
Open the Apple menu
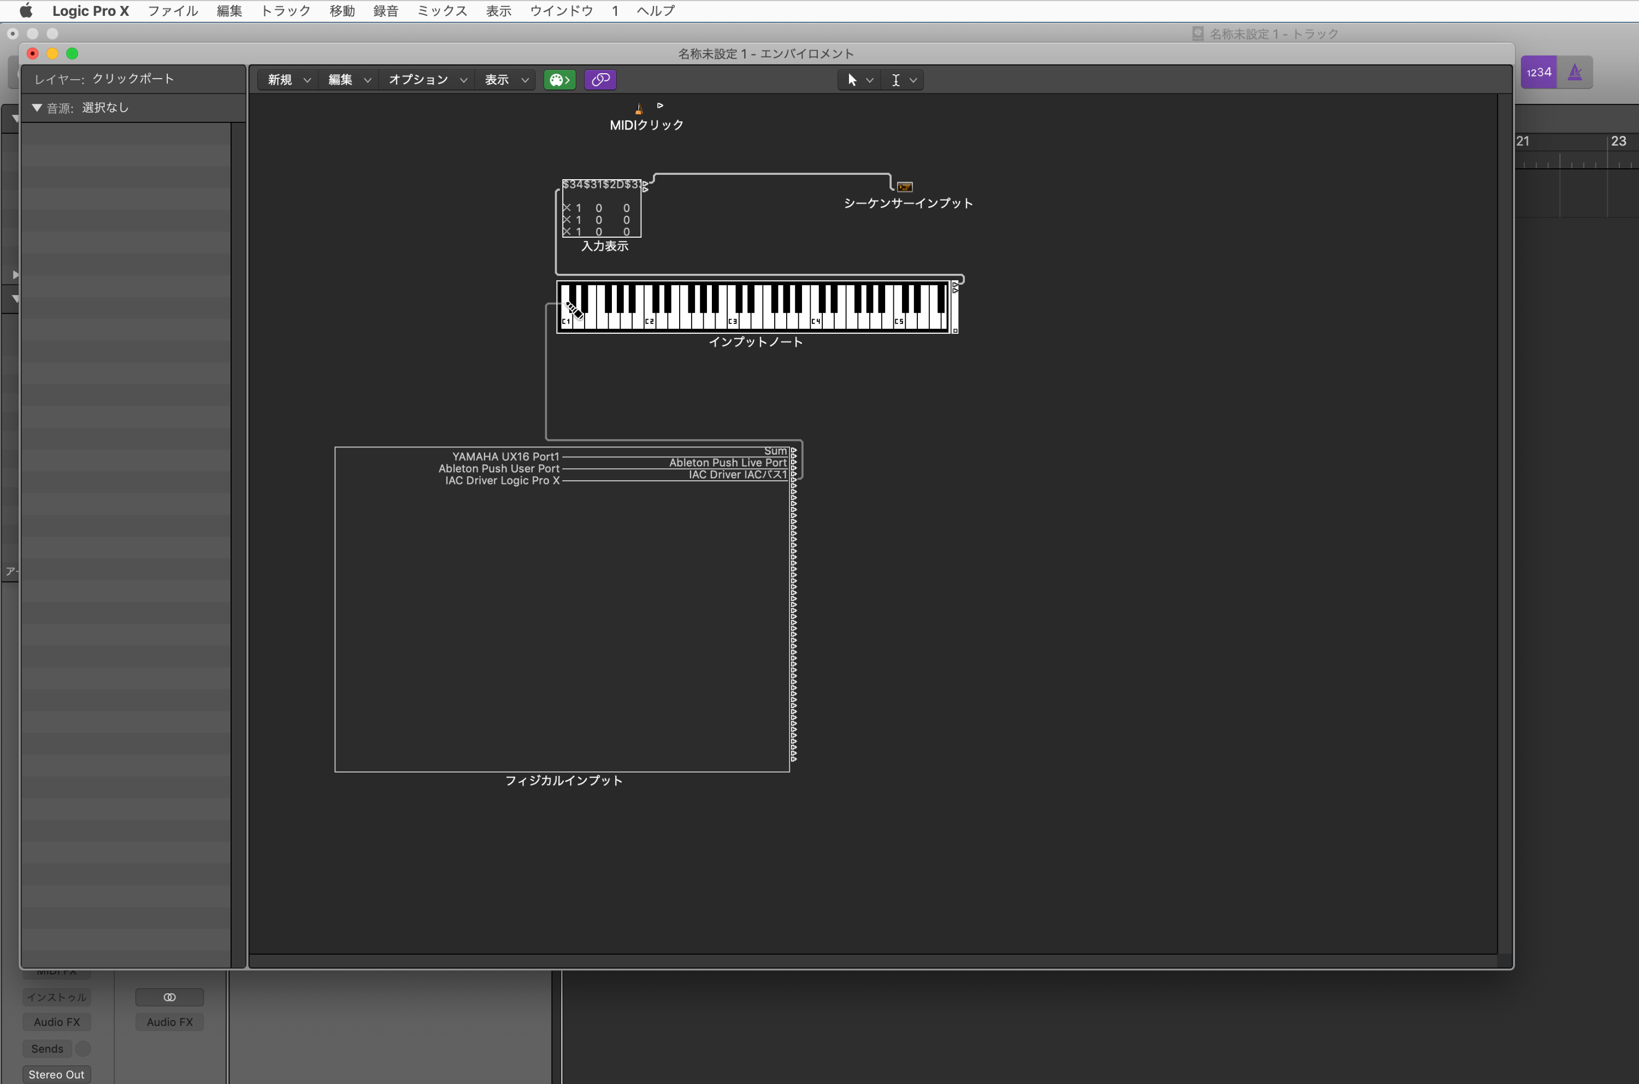pos(26,10)
